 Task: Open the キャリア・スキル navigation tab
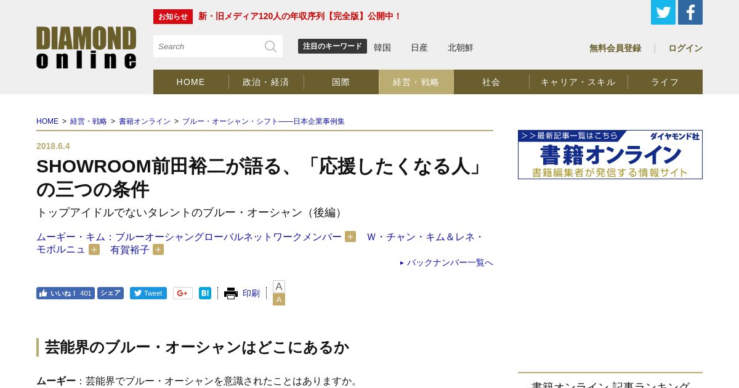pos(578,82)
